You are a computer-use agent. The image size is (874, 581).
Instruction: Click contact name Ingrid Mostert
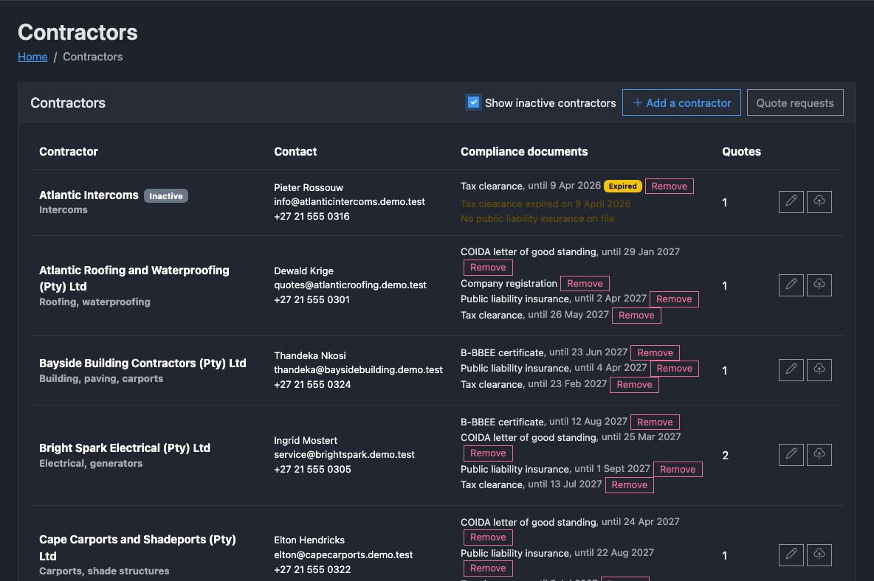tap(306, 440)
